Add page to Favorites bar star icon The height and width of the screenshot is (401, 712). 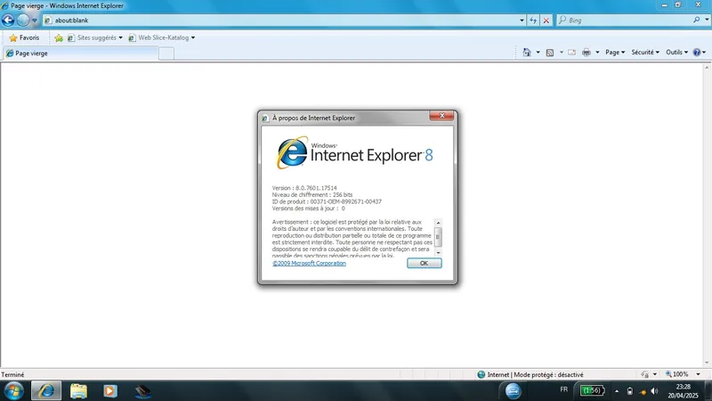[59, 38]
